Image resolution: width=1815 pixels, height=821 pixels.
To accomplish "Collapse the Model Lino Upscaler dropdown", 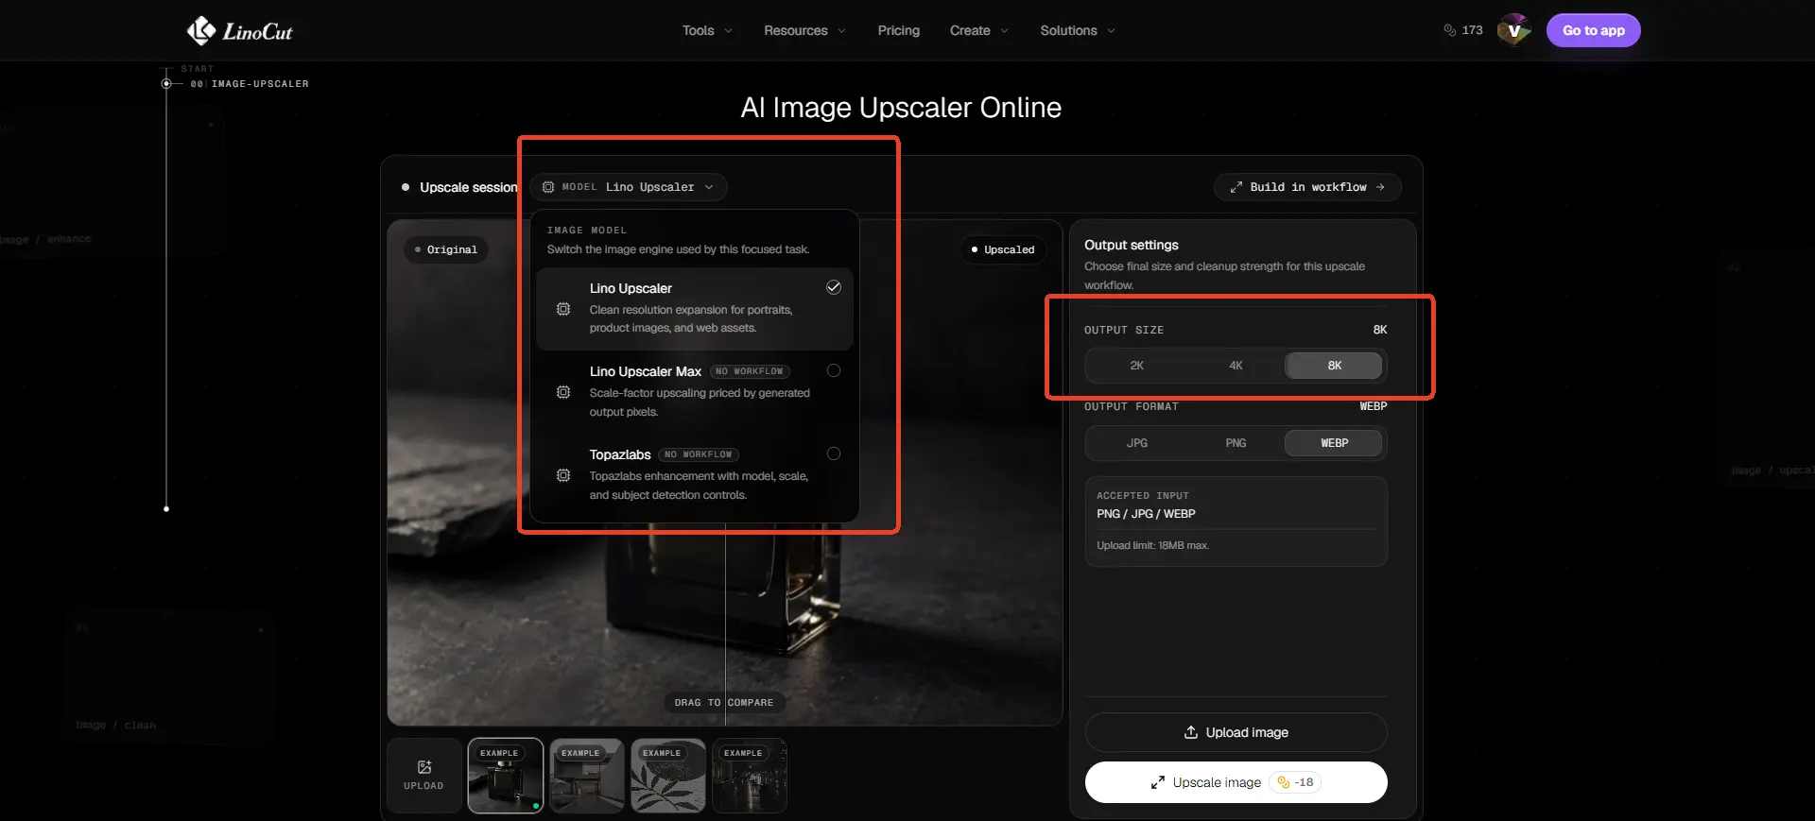I will [629, 187].
